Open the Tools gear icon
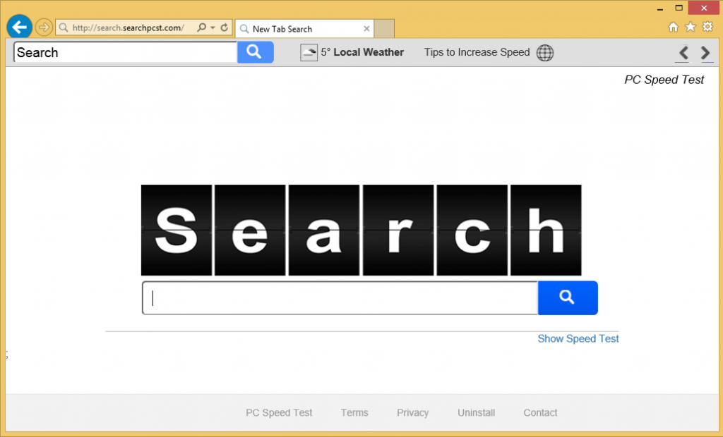Image resolution: width=723 pixels, height=437 pixels. tap(707, 27)
